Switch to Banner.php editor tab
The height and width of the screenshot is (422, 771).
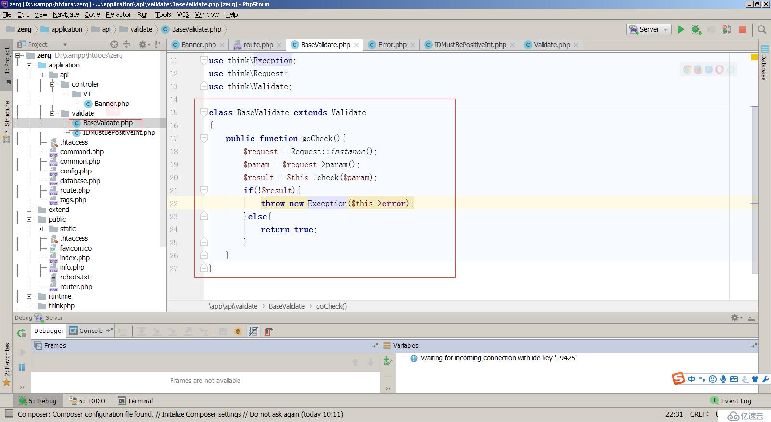(199, 45)
